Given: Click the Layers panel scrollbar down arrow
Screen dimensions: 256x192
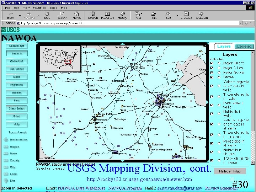Looking at the screenshot, I should pyautogui.click(x=252, y=163).
